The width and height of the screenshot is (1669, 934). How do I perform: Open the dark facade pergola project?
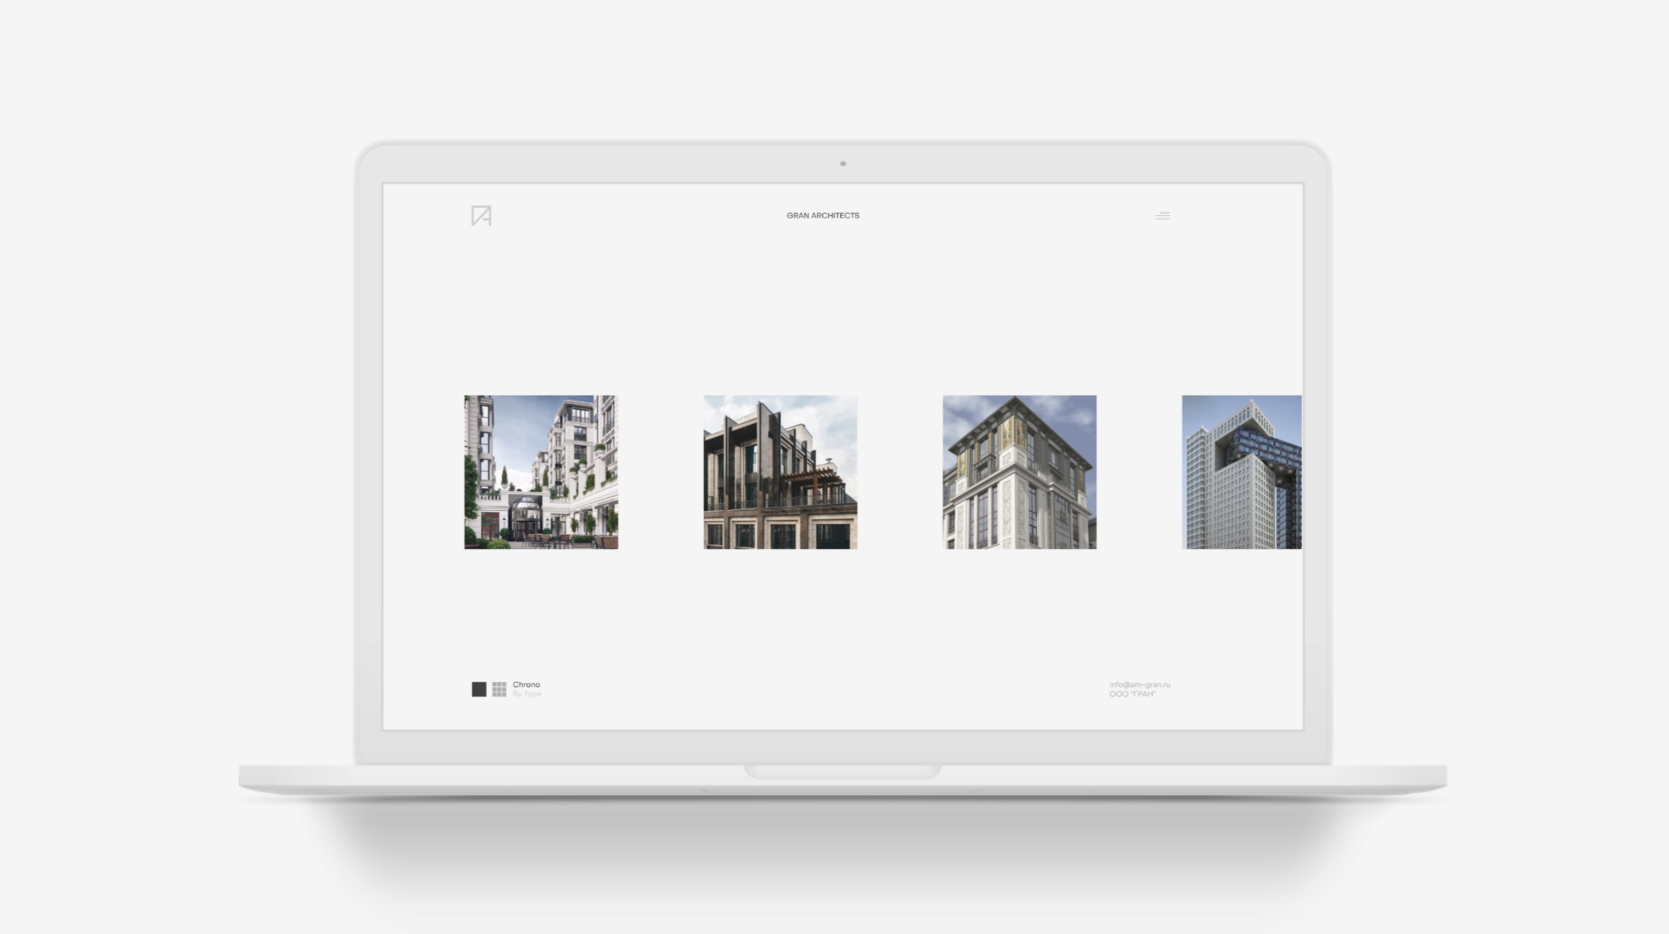pos(780,472)
